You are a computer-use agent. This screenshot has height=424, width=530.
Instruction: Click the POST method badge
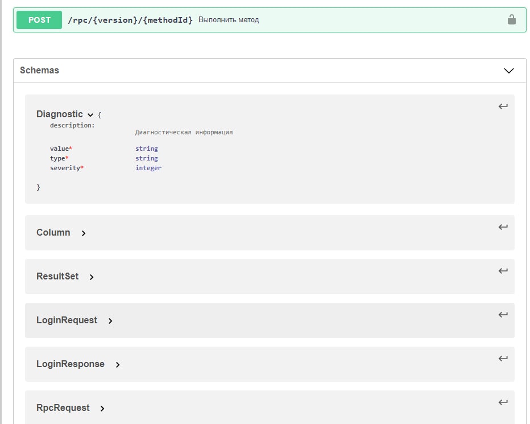(x=39, y=20)
